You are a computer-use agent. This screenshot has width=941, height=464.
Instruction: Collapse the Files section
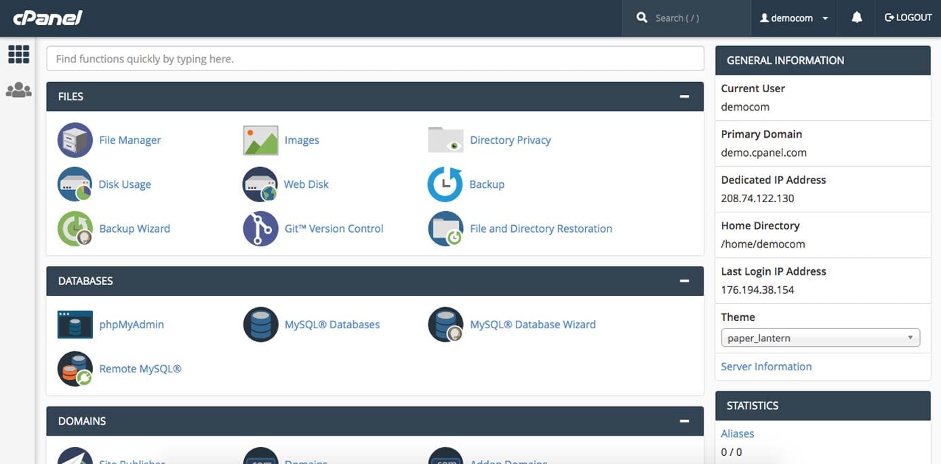[684, 96]
